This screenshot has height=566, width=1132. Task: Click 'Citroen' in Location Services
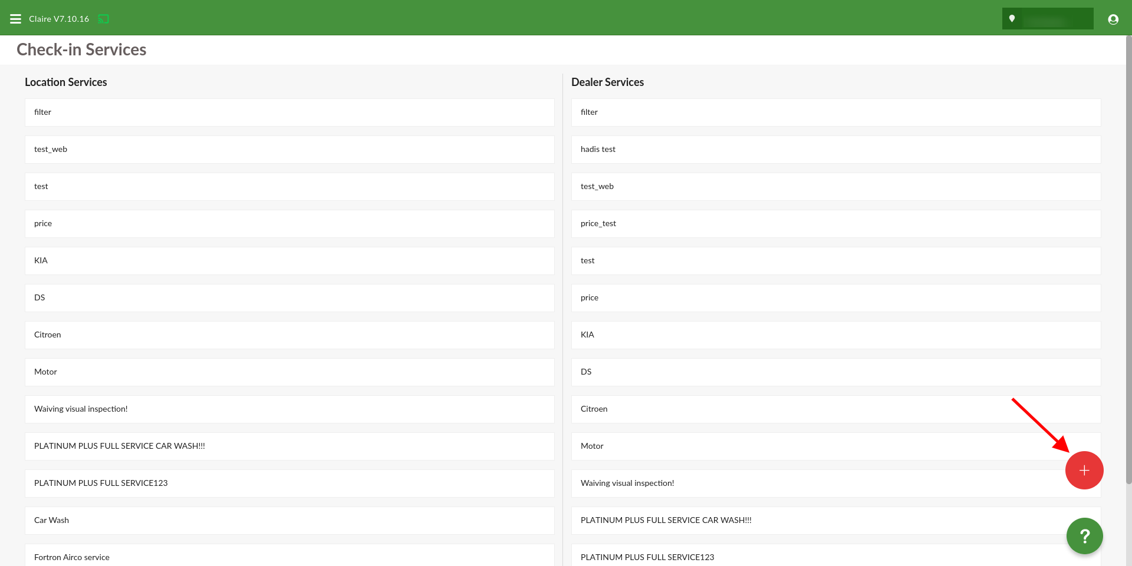[289, 335]
